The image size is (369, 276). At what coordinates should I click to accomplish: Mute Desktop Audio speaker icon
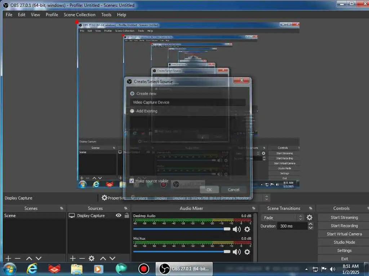coord(236,229)
